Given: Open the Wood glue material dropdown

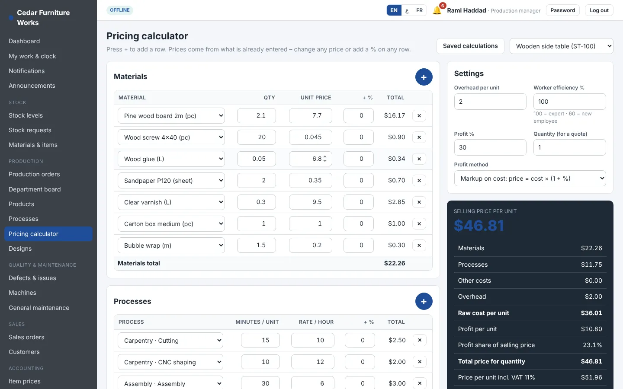Looking at the screenshot, I should (x=171, y=159).
